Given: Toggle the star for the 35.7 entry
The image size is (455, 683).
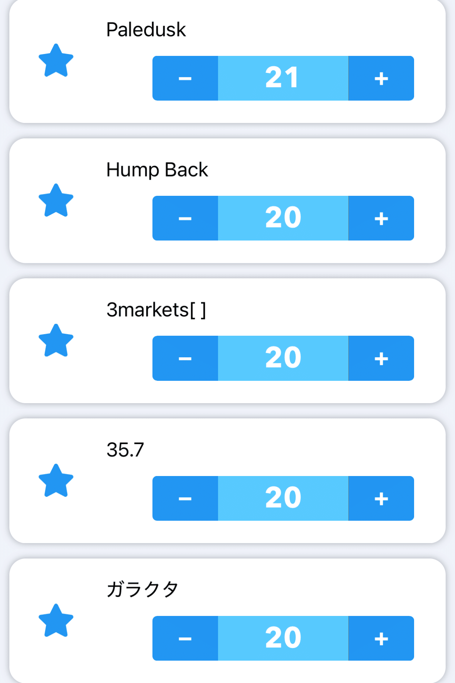Looking at the screenshot, I should click(56, 481).
